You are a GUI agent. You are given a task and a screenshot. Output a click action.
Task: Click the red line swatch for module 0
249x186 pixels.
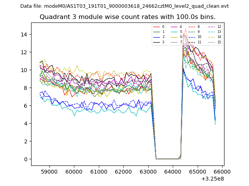tap(156, 27)
